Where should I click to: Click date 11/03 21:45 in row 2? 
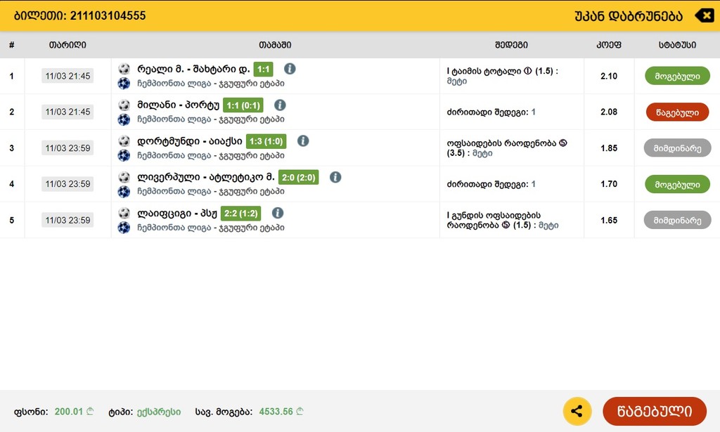[67, 112]
